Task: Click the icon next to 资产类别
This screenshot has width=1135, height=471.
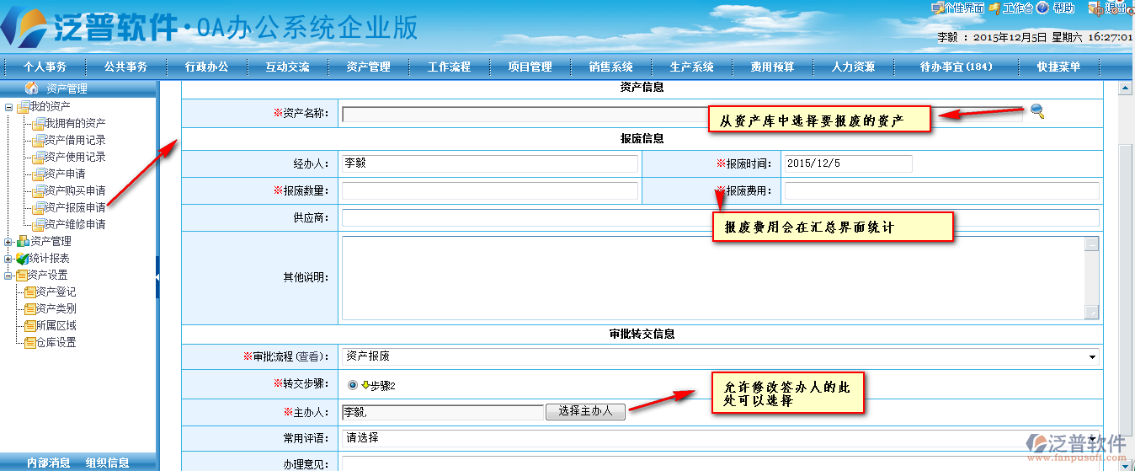Action: click(x=30, y=309)
